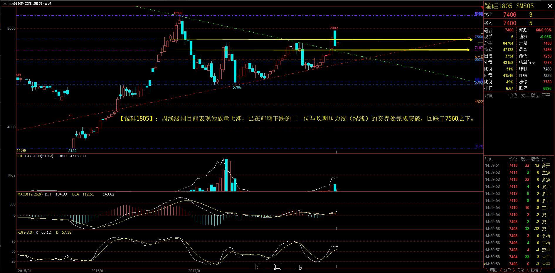This screenshot has height=273, width=555.
Task: Click the 大单 column header in trade list
Action: [x=524, y=96]
